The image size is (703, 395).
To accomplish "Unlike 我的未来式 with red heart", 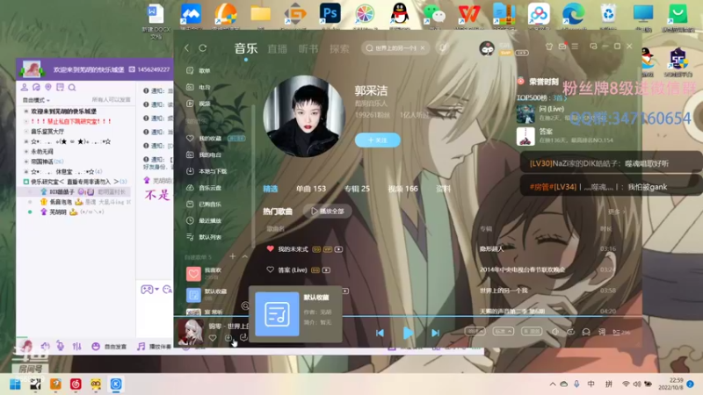I will pyautogui.click(x=270, y=248).
